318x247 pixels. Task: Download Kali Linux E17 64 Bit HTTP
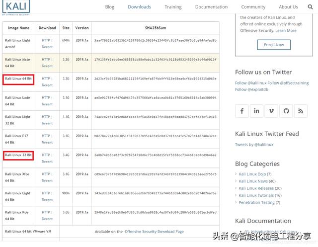pyautogui.click(x=46, y=136)
